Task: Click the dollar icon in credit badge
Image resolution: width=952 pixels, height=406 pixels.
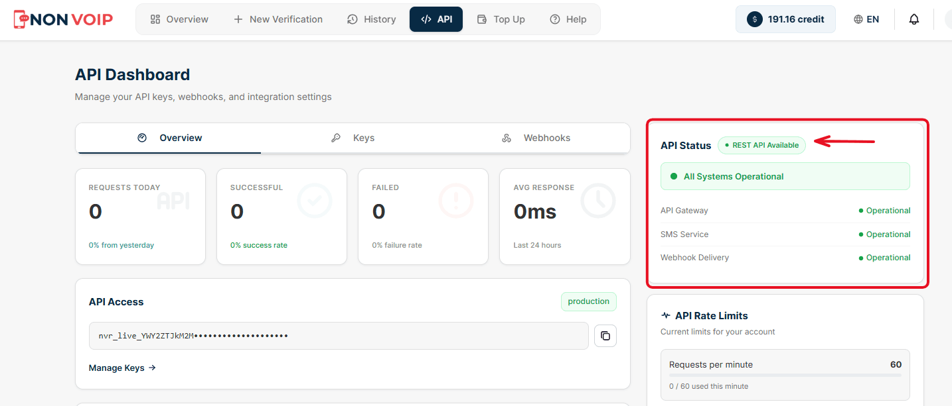Action: 754,19
